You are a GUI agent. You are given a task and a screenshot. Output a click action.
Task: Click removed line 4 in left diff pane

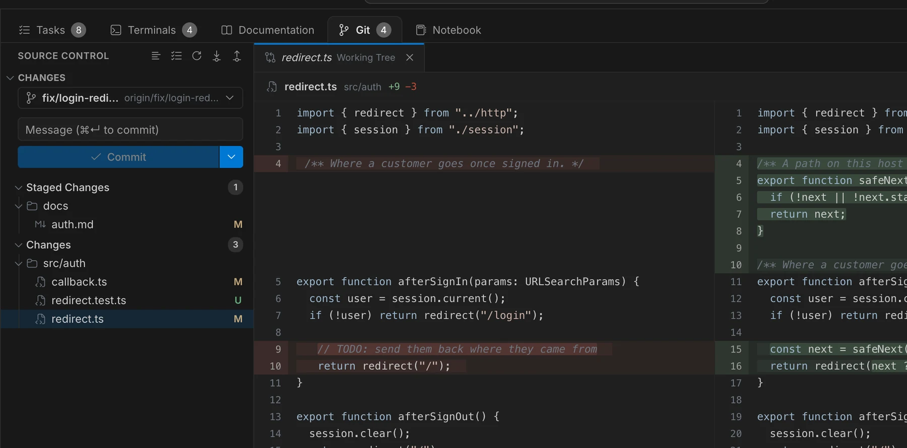pos(484,164)
